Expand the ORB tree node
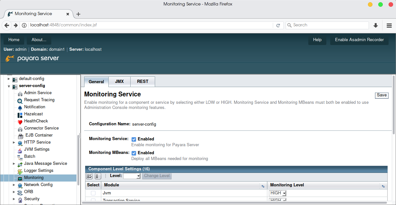 (14, 192)
